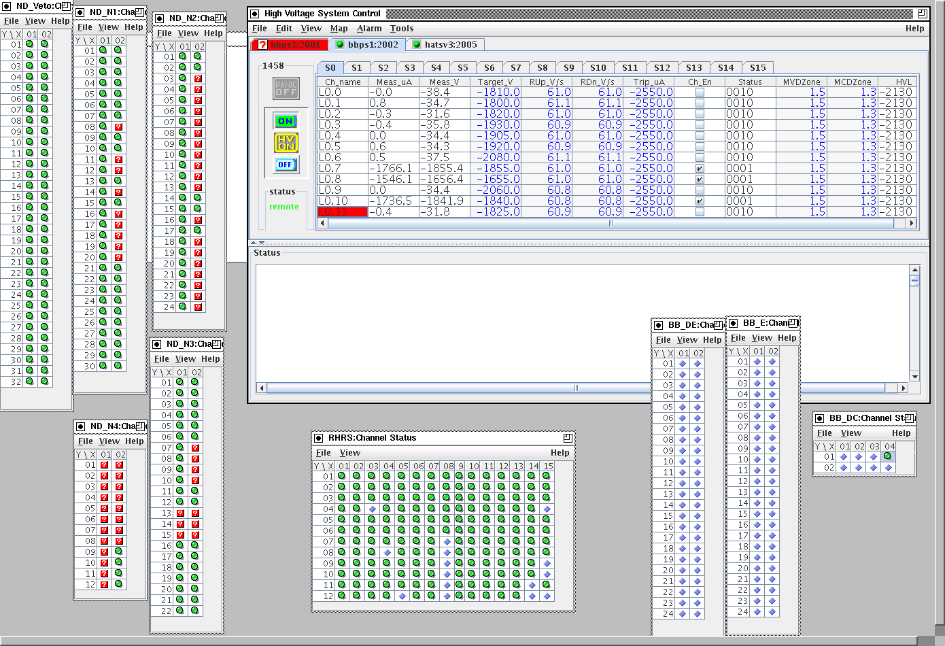This screenshot has width=945, height=646.
Task: Disable channel L0.8 Ch_En checkbox
Action: click(700, 180)
